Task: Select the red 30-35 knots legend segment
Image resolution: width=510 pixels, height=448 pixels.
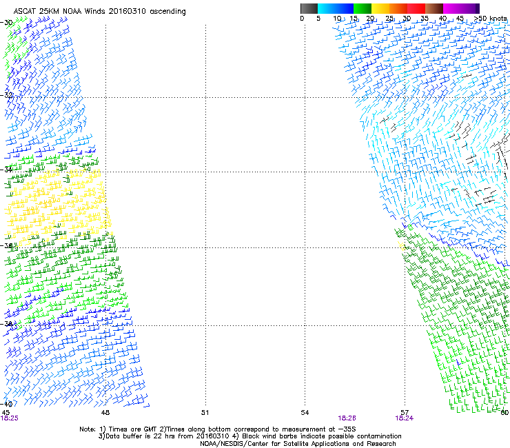Action: (x=416, y=8)
